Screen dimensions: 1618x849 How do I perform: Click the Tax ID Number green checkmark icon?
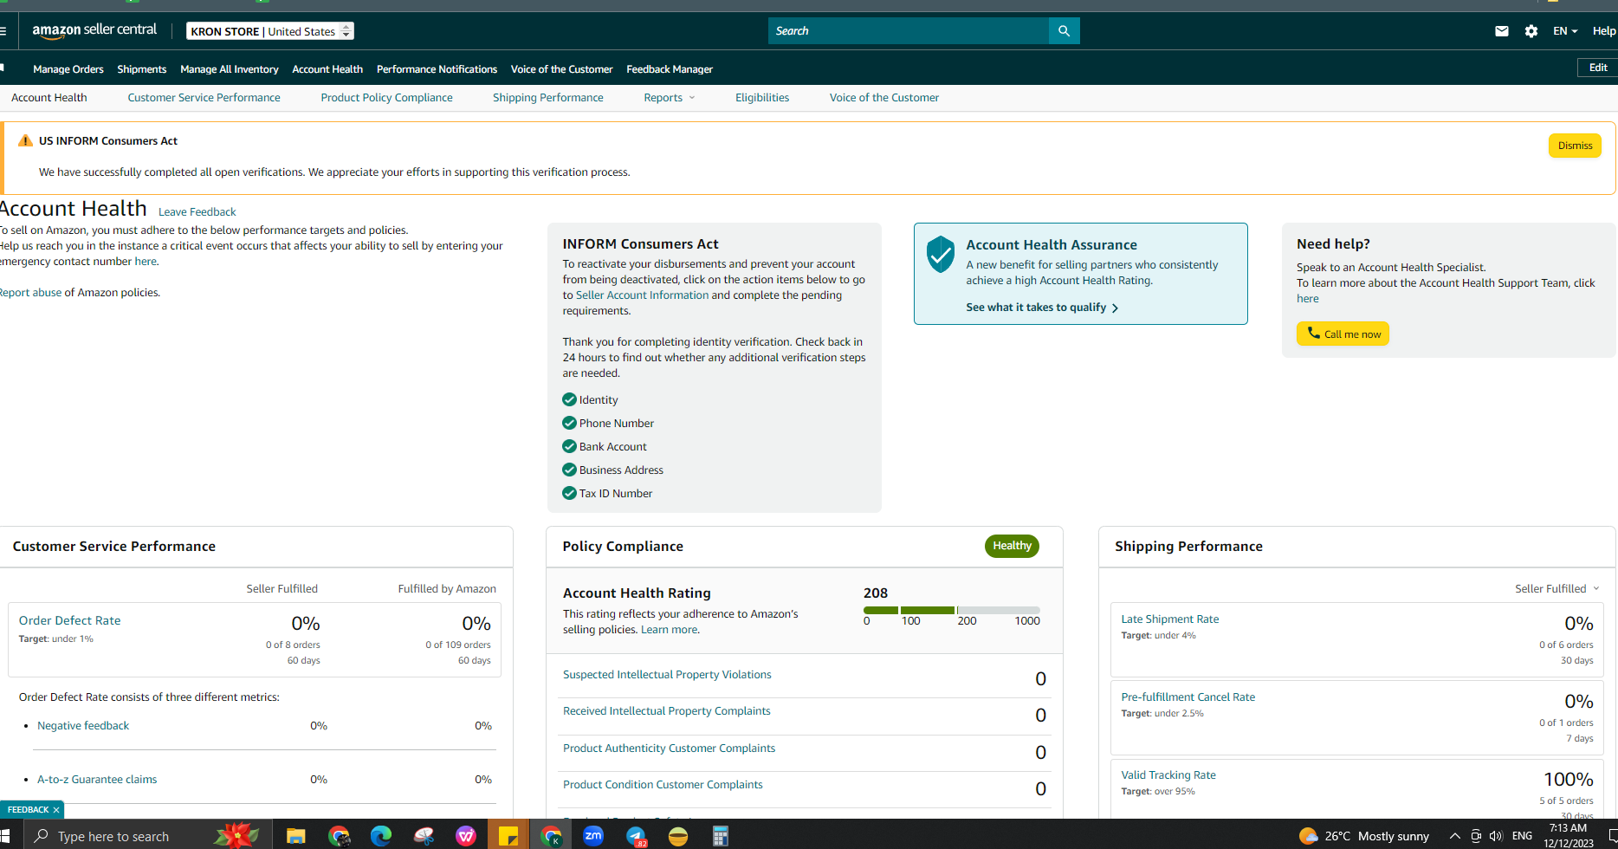coord(569,493)
